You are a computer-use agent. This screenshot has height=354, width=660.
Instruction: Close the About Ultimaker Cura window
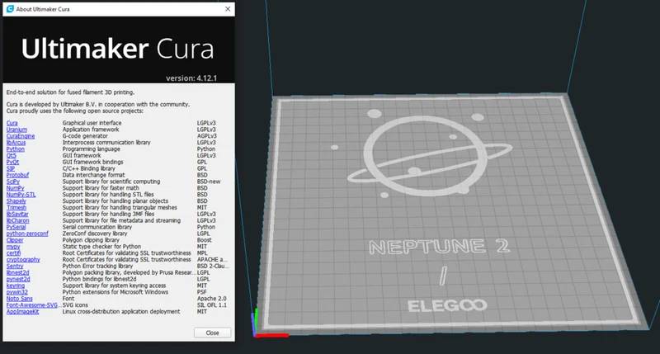point(228,9)
